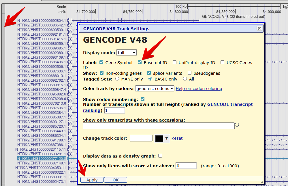Open the black color picker swatch

click(x=162, y=139)
